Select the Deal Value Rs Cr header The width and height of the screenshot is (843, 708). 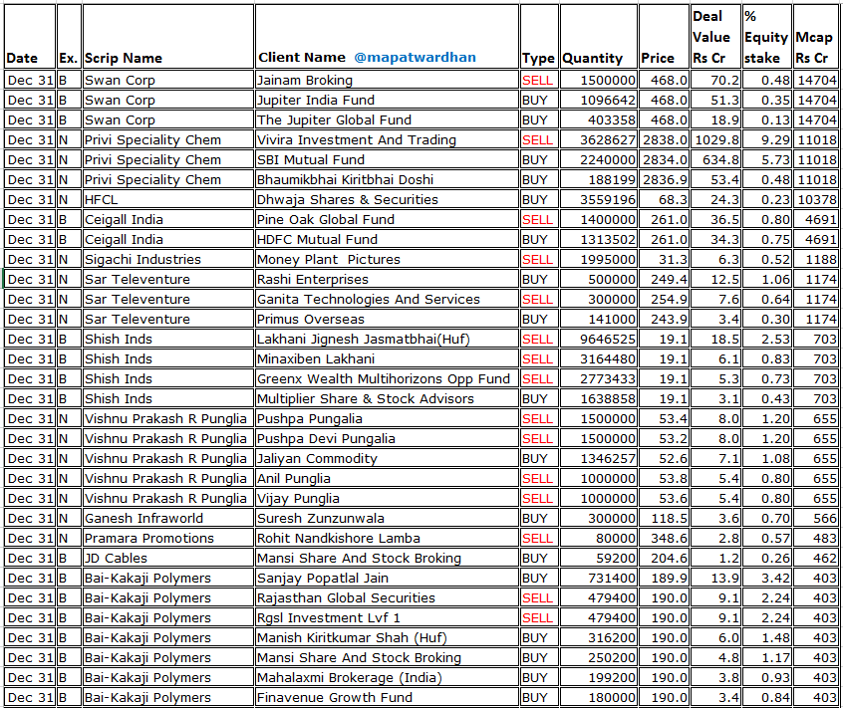coord(715,37)
